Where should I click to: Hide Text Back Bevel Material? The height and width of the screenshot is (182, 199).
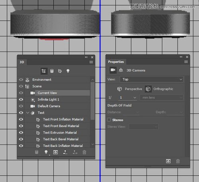(x=21, y=139)
